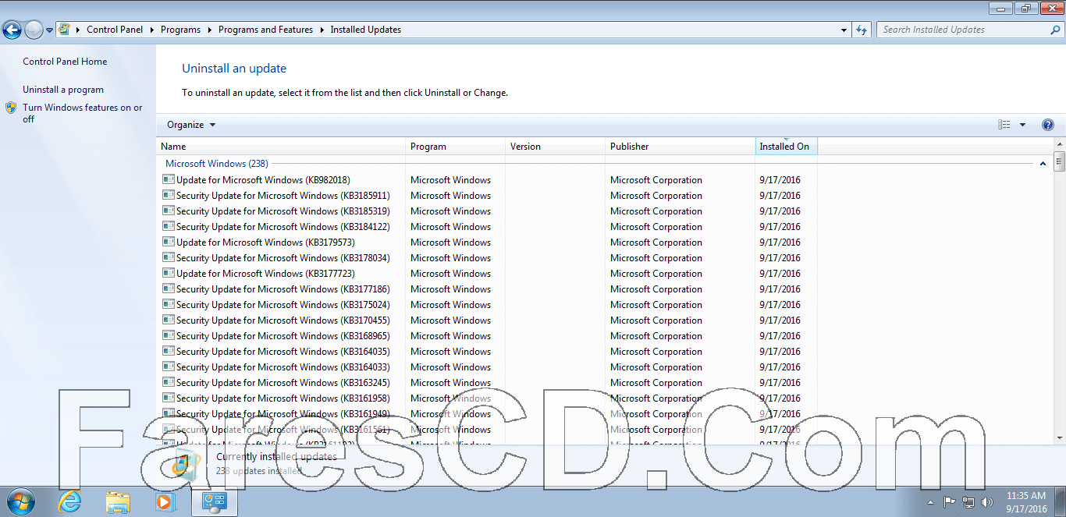Launch Windows Media Player from the taskbar

tap(165, 501)
